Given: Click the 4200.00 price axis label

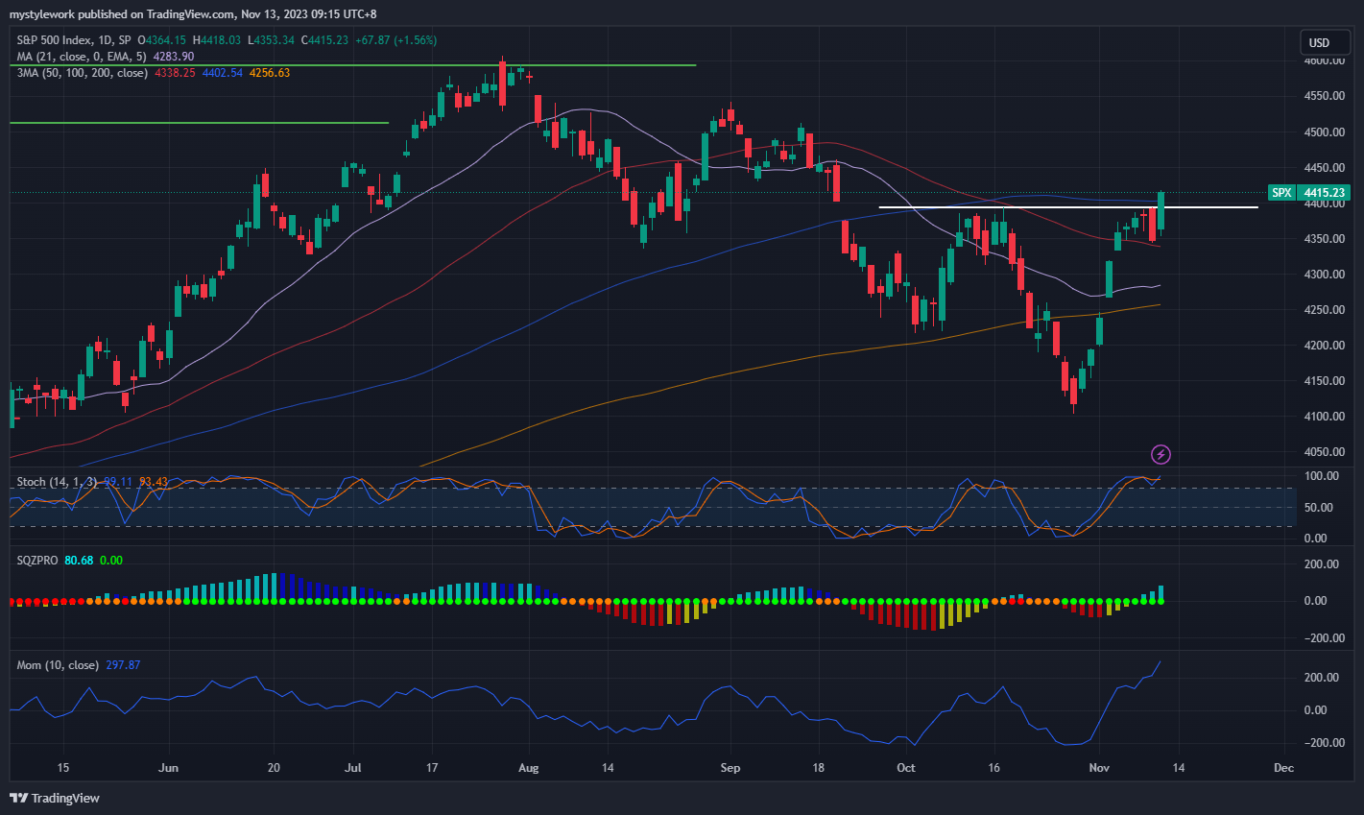Looking at the screenshot, I should point(1324,346).
